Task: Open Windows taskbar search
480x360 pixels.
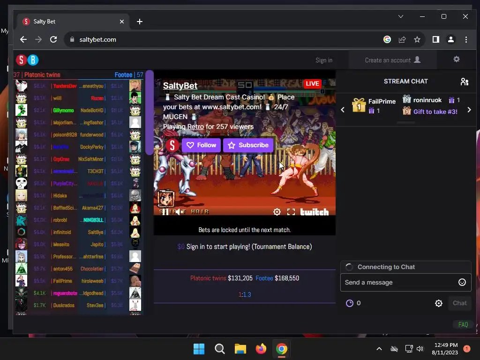Action: pyautogui.click(x=219, y=349)
